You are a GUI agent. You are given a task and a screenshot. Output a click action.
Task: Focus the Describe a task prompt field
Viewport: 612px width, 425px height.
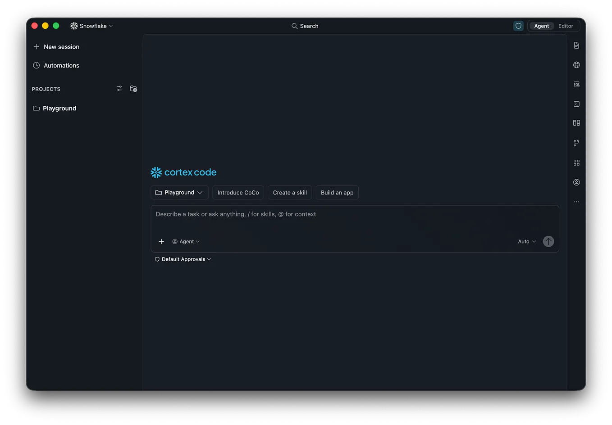[355, 214]
